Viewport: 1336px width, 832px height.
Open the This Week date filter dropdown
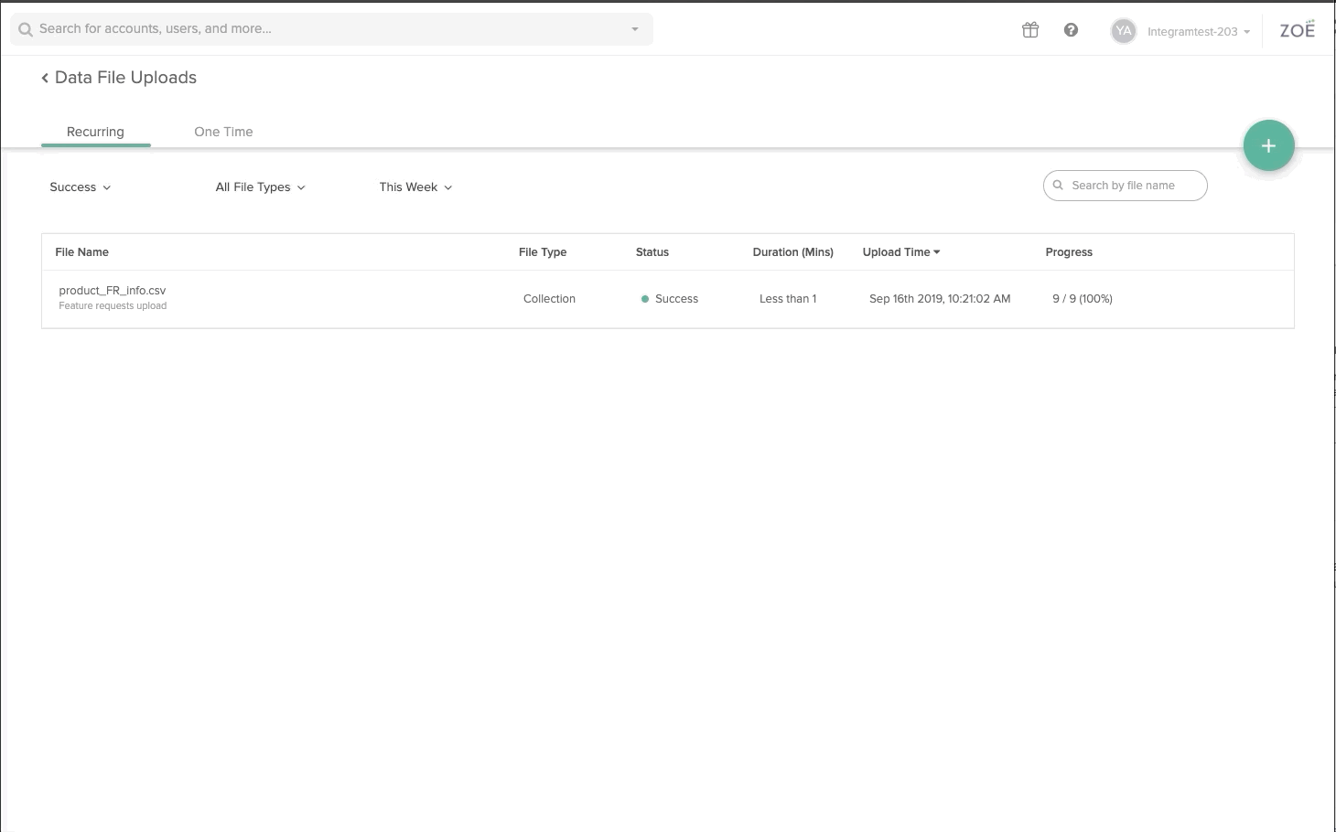(x=415, y=187)
